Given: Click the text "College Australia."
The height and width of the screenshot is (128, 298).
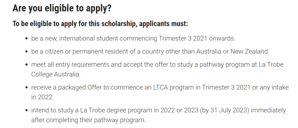Looking at the screenshot, I should [x=56, y=74].
